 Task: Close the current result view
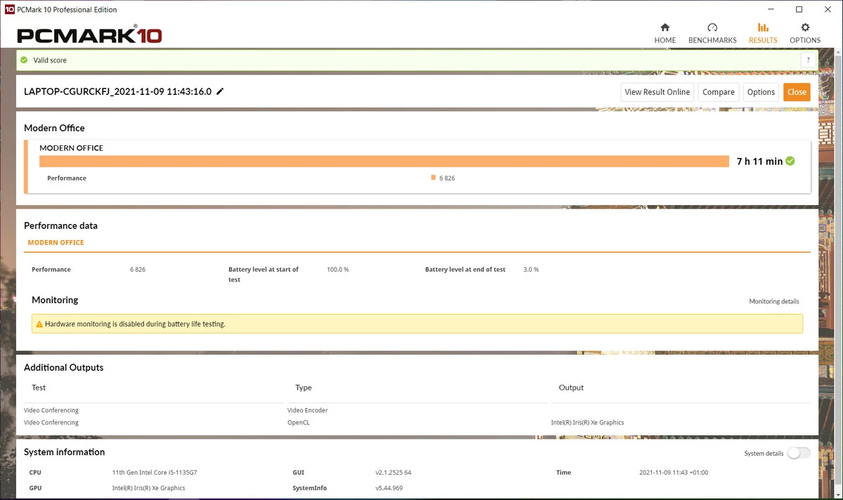(x=797, y=92)
